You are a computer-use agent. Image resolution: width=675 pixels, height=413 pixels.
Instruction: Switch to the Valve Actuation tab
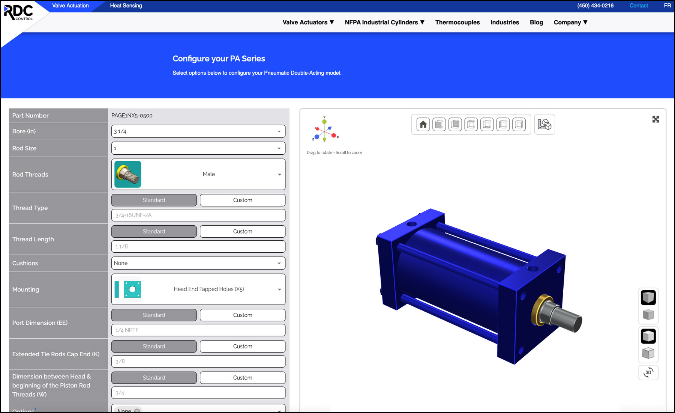click(70, 6)
